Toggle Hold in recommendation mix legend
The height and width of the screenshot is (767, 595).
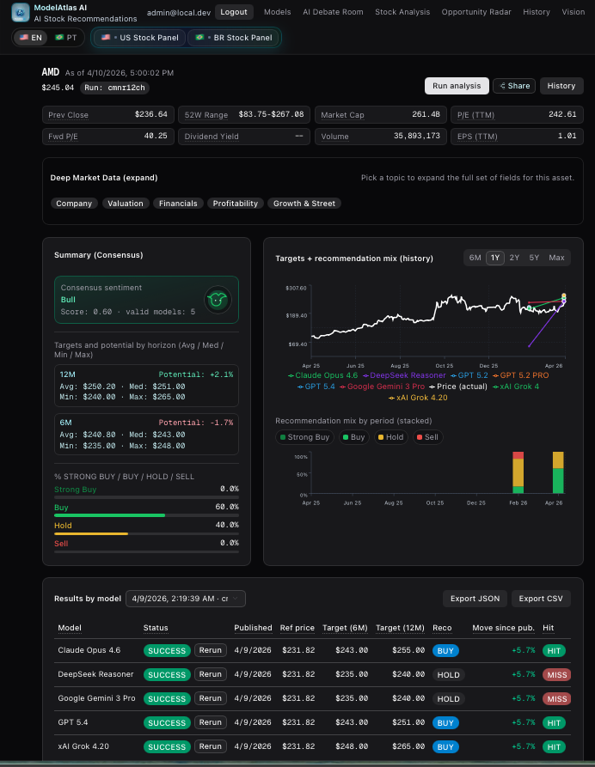pos(390,437)
